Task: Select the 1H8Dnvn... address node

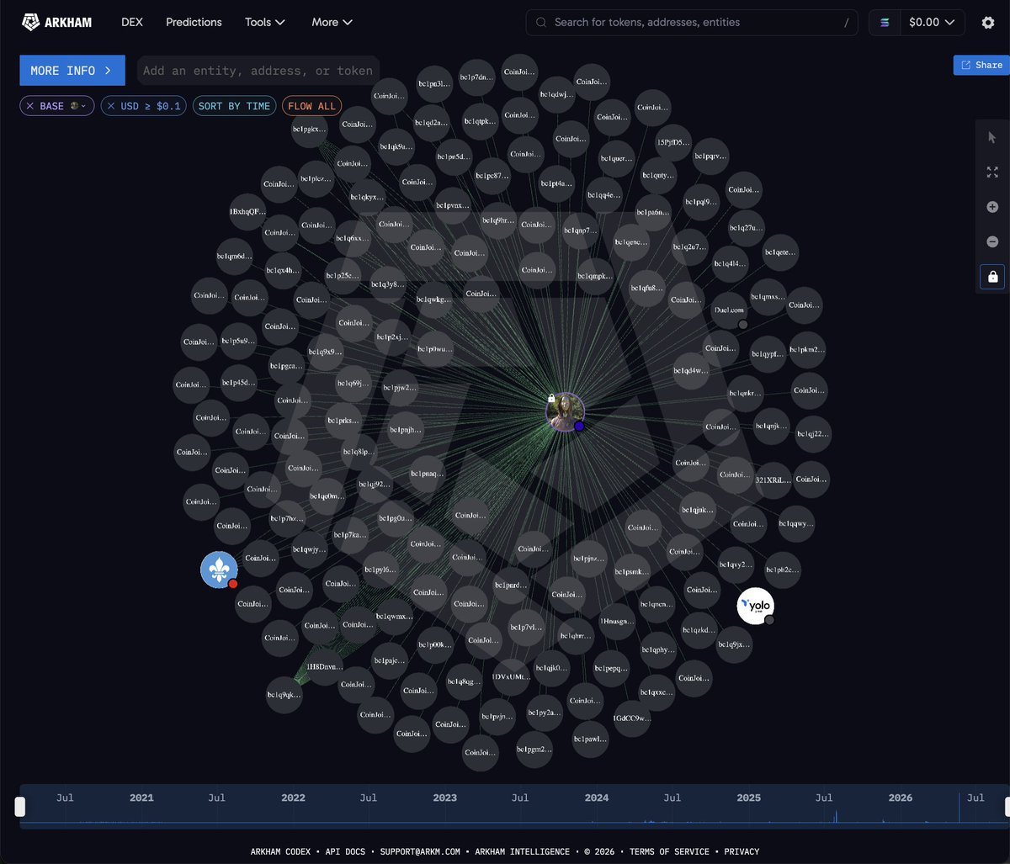Action: [x=324, y=665]
